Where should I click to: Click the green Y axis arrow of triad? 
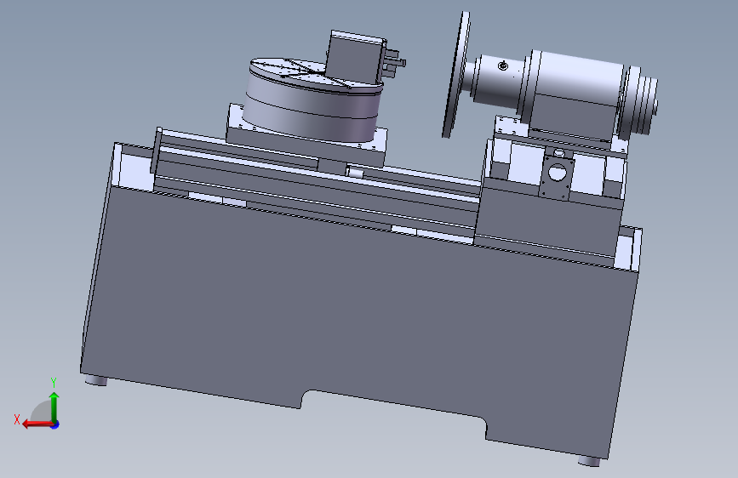coord(54,407)
